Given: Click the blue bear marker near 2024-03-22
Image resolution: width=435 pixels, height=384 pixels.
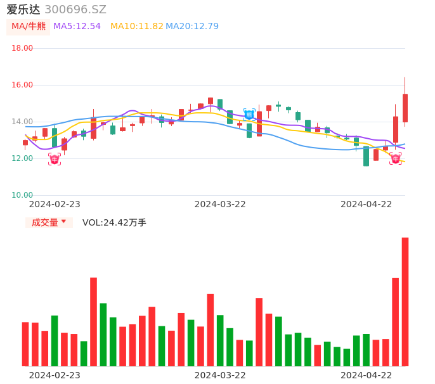Looking at the screenshot, I should pyautogui.click(x=249, y=115).
